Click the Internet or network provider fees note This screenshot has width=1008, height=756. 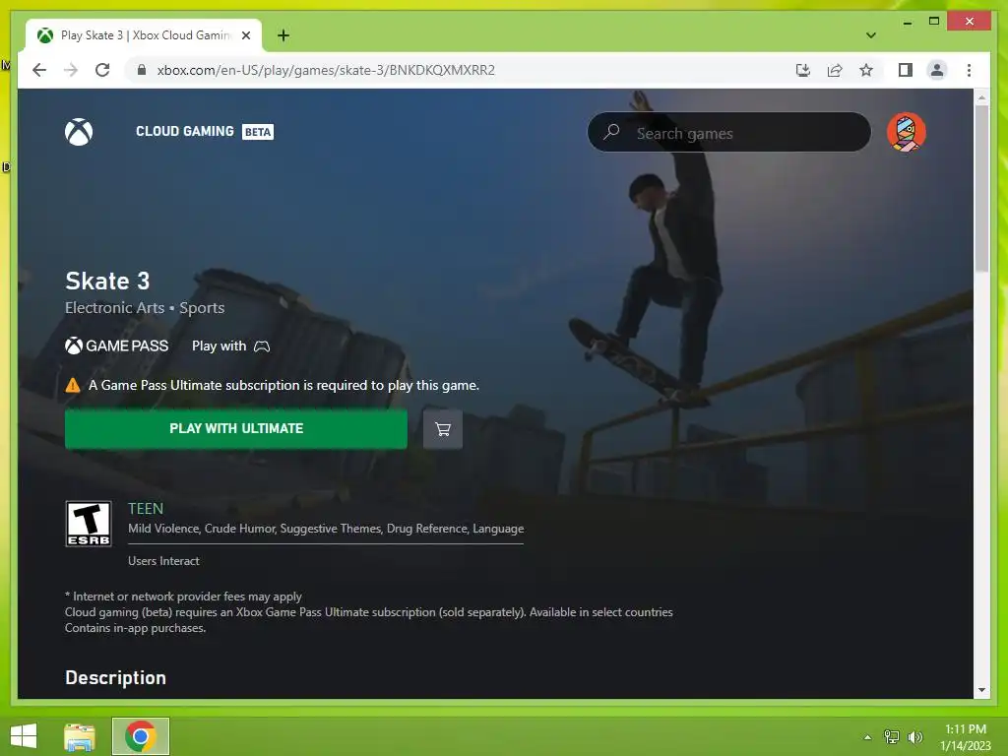(183, 597)
